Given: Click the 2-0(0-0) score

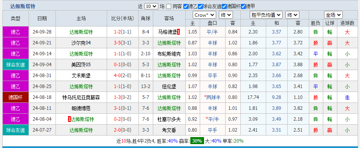Looking at the screenshot, I should 123,130.
